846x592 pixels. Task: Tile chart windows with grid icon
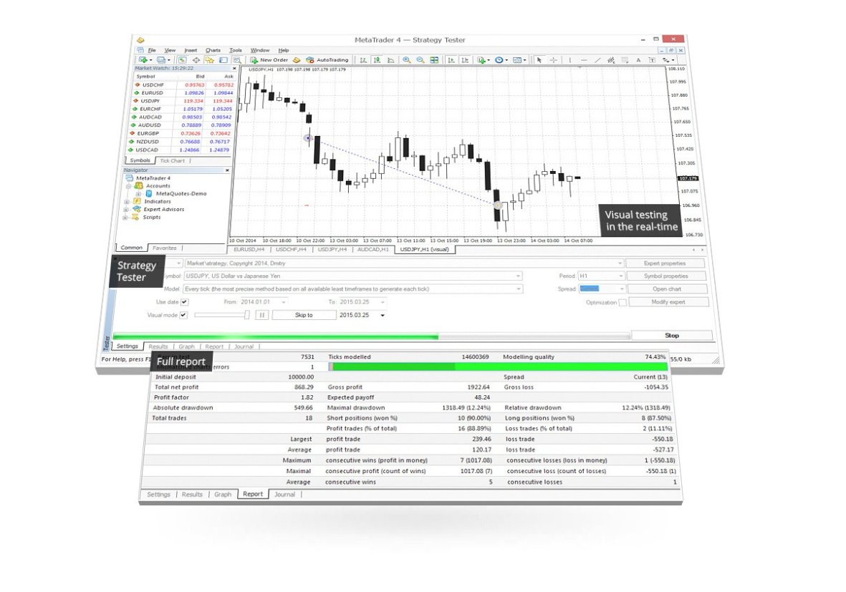click(434, 60)
